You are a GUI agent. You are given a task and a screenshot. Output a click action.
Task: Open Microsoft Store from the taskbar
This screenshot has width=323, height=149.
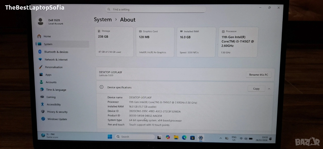(192, 138)
